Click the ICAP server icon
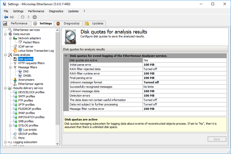231x154 pixels. click(15, 46)
